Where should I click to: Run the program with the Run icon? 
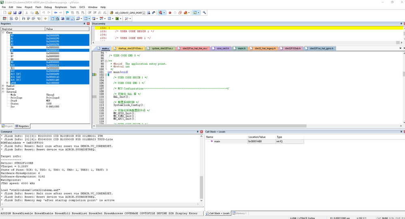point(11,19)
